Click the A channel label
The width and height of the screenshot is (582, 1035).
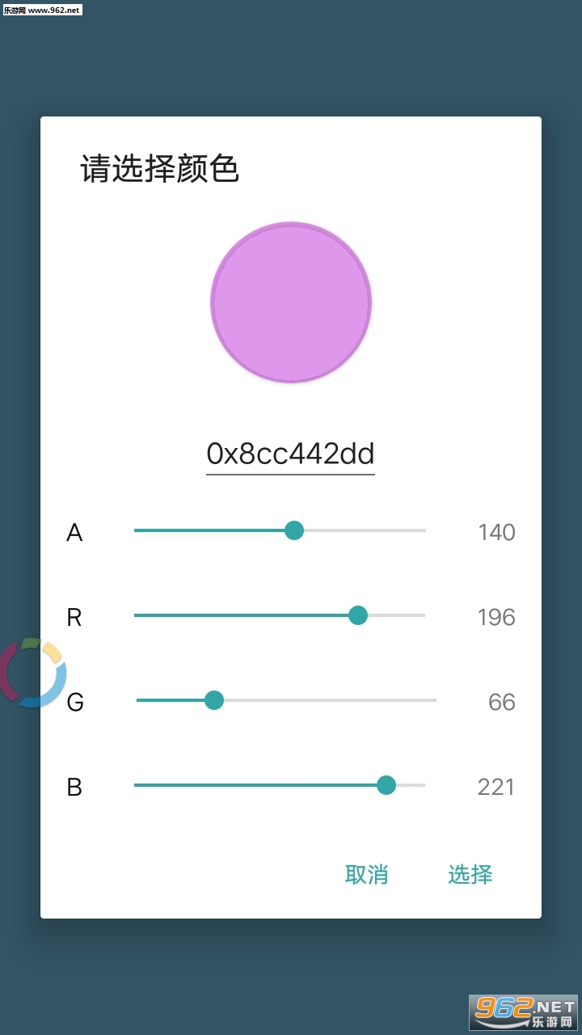pyautogui.click(x=74, y=532)
